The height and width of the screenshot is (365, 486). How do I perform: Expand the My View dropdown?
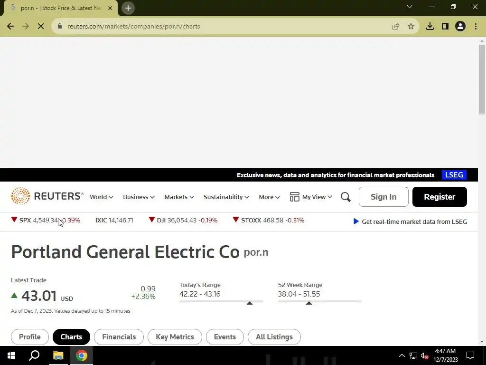pyautogui.click(x=317, y=197)
